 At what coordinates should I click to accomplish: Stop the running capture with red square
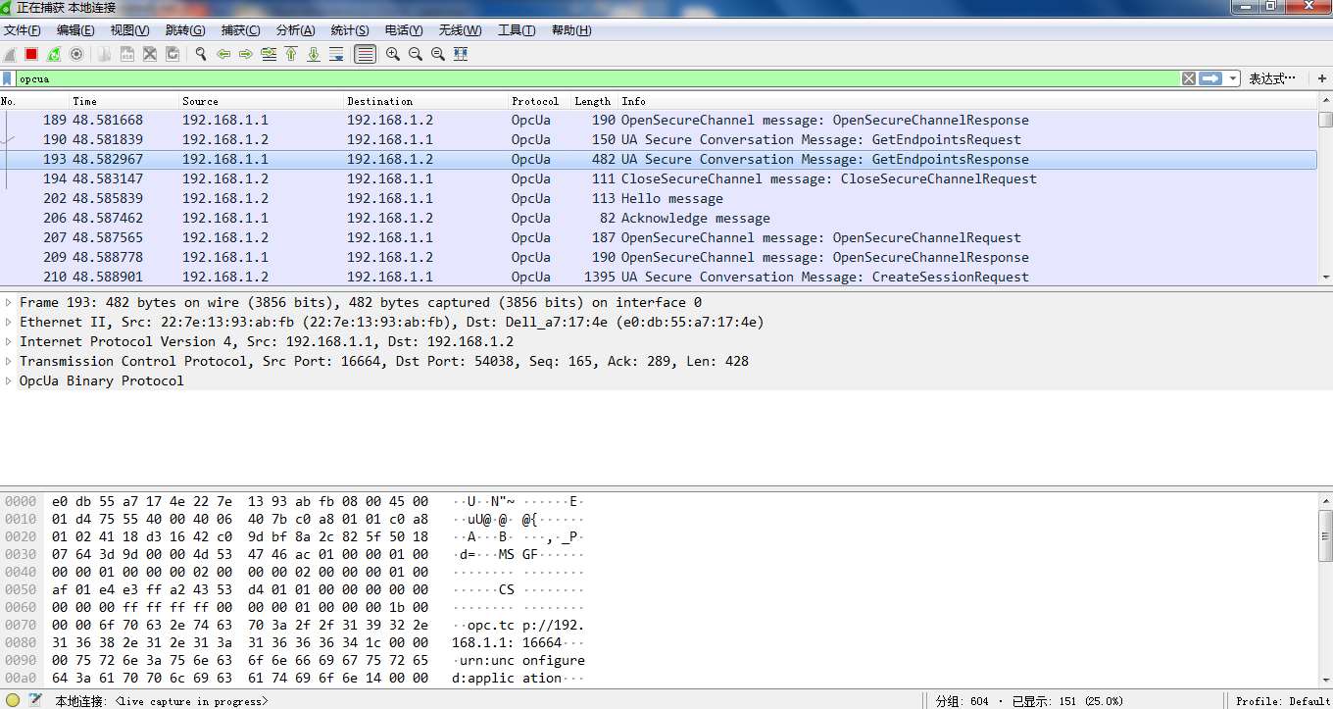point(31,54)
